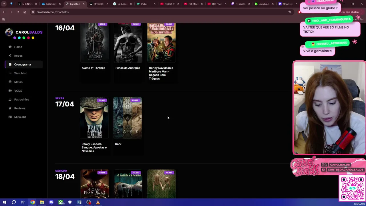This screenshot has width=366, height=206.
Task: Click the Peaky Blinders: Sangue, Apostas e Navalhas title
Action: 94,147
